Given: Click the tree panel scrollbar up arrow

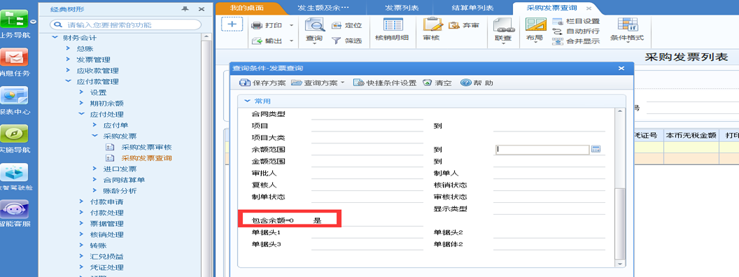Looking at the screenshot, I should pyautogui.click(x=206, y=37).
